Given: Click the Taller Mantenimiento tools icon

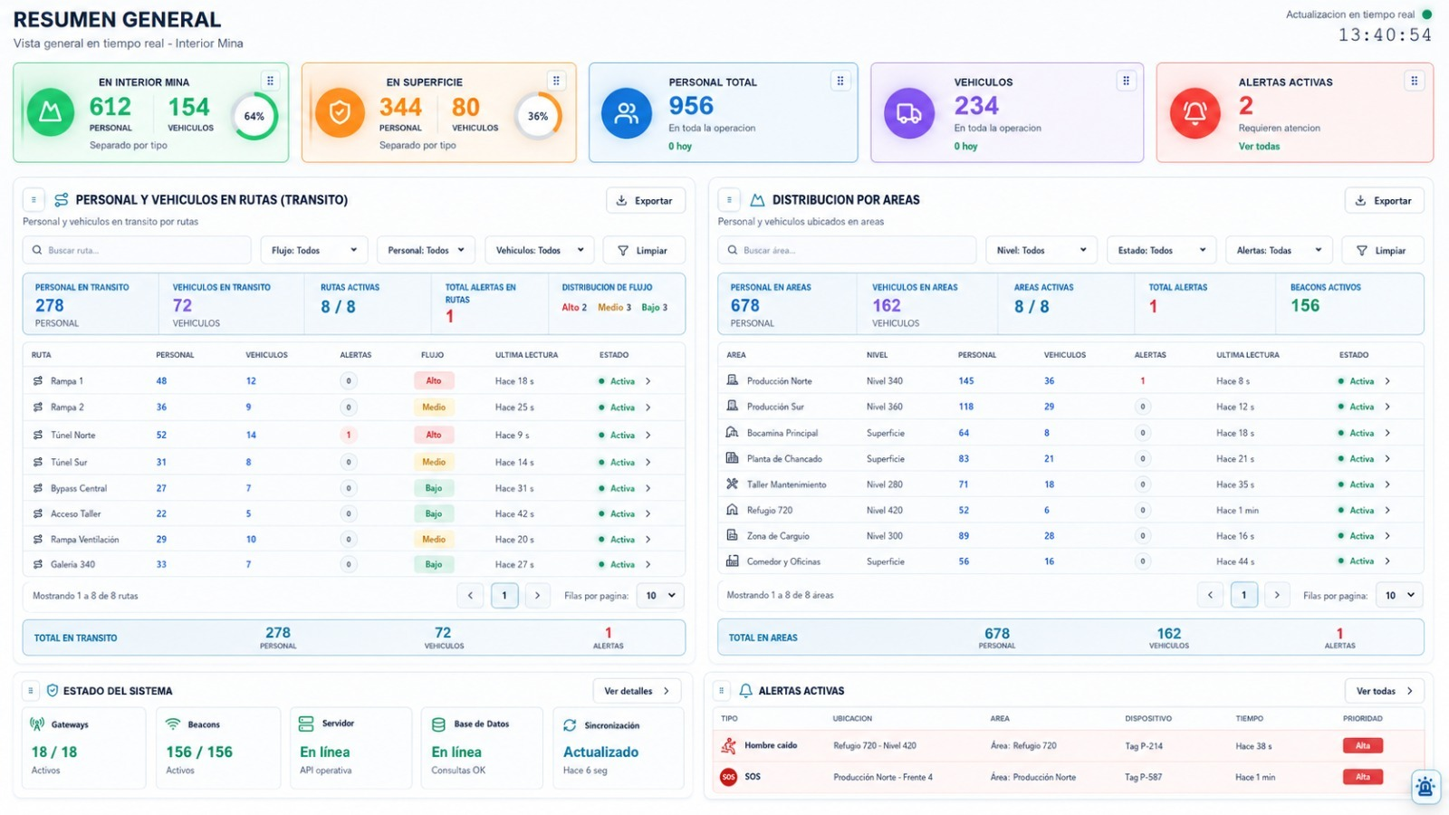Looking at the screenshot, I should 732,484.
